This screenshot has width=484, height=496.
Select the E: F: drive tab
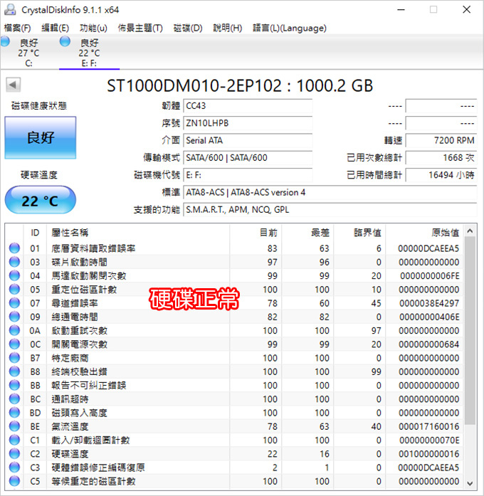pos(89,52)
